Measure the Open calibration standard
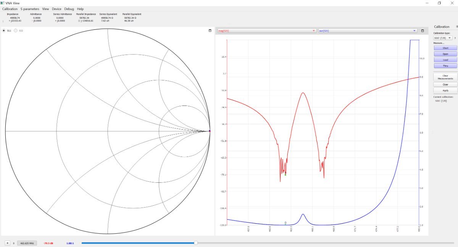458x247 pixels. click(445, 54)
